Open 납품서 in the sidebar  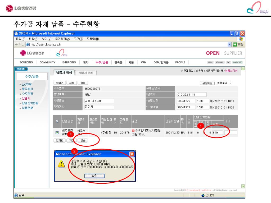pyautogui.click(x=26, y=98)
